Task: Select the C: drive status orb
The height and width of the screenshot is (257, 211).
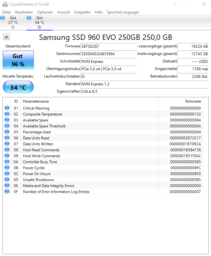Action: [3, 18]
